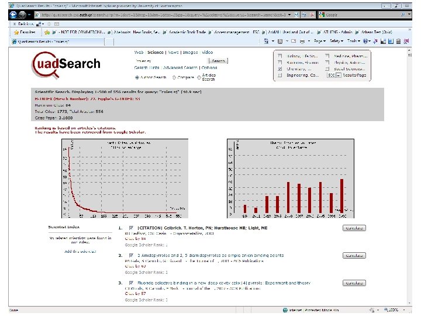This screenshot has height=316, width=421.
Task: Click Calculate button for result 3 Fluoride
Action: point(354,283)
